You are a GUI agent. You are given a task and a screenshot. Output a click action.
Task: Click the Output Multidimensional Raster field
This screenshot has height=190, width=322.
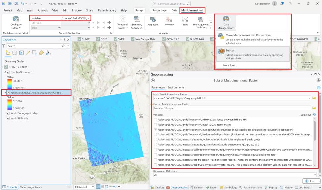coord(232,108)
